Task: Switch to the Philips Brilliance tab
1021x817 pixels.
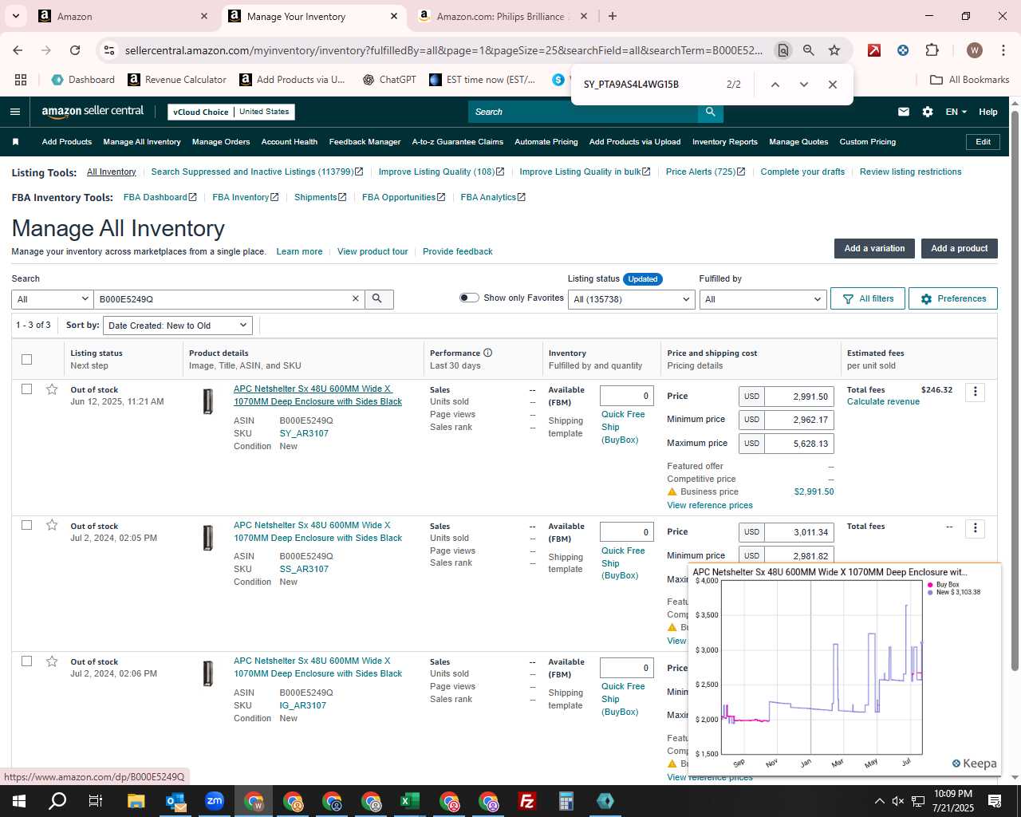Action: coord(504,16)
